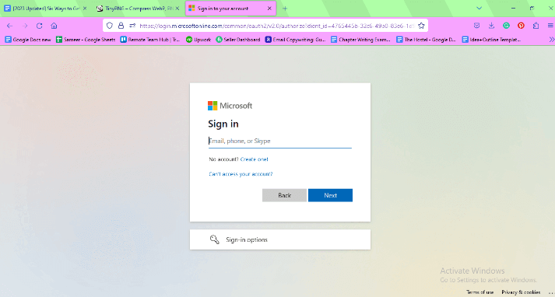Open the extensions puzzle icon
The width and height of the screenshot is (555, 297).
[x=536, y=26]
